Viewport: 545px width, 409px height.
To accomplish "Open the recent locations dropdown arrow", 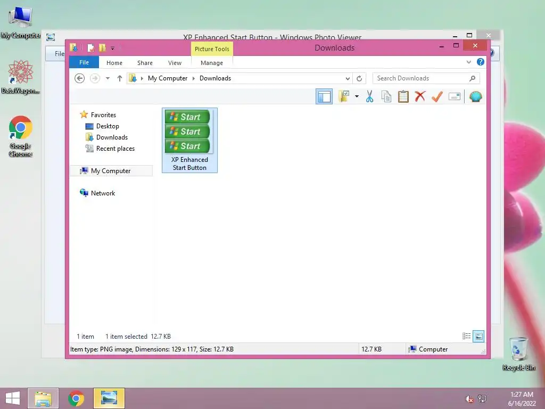I will coord(108,78).
